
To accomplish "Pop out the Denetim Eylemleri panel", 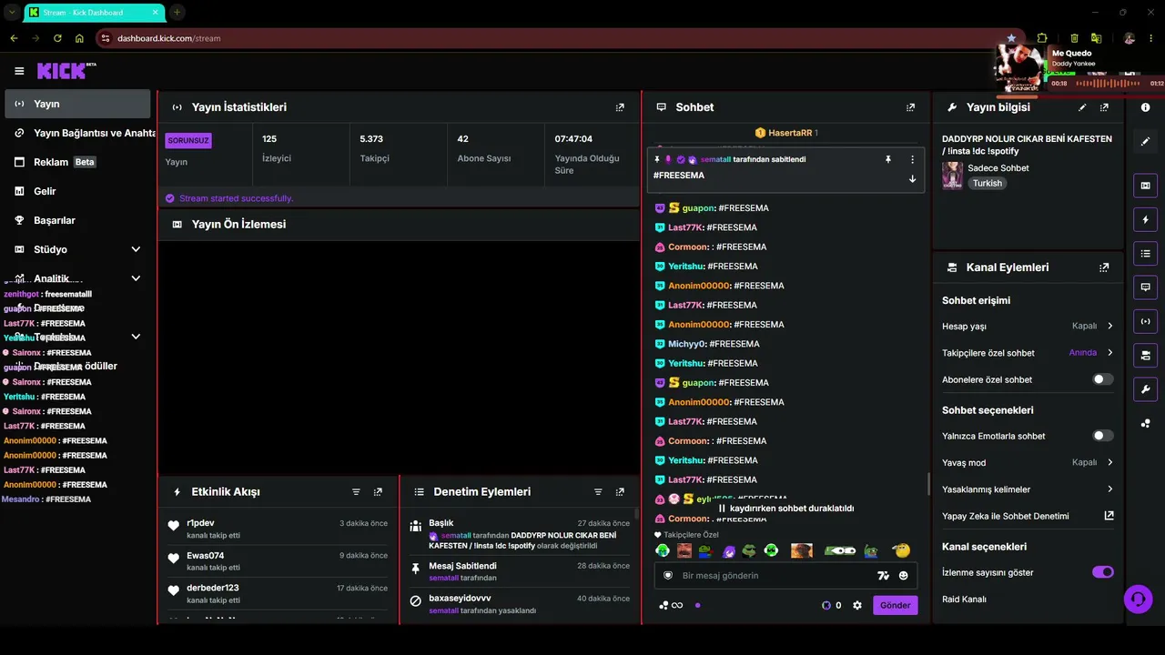I will (620, 492).
